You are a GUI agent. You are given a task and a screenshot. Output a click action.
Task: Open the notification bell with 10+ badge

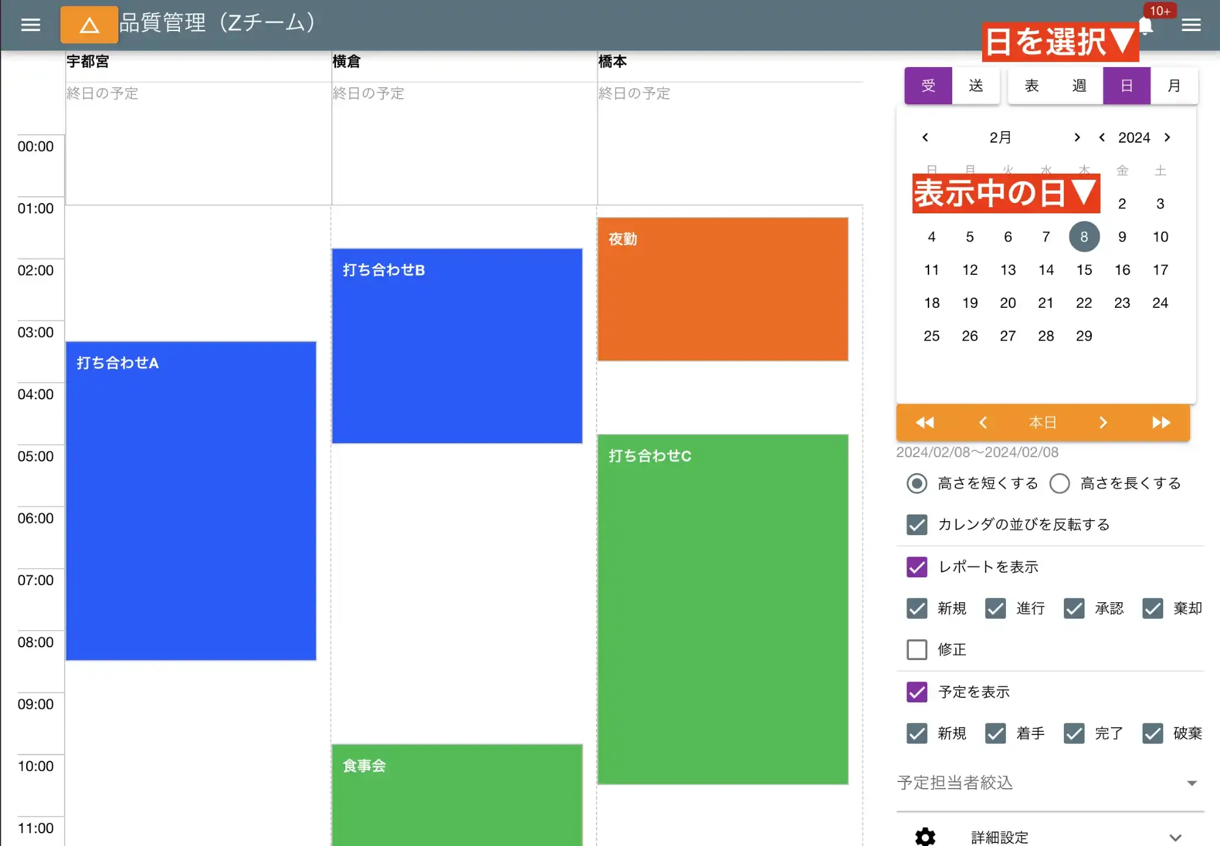click(x=1146, y=26)
